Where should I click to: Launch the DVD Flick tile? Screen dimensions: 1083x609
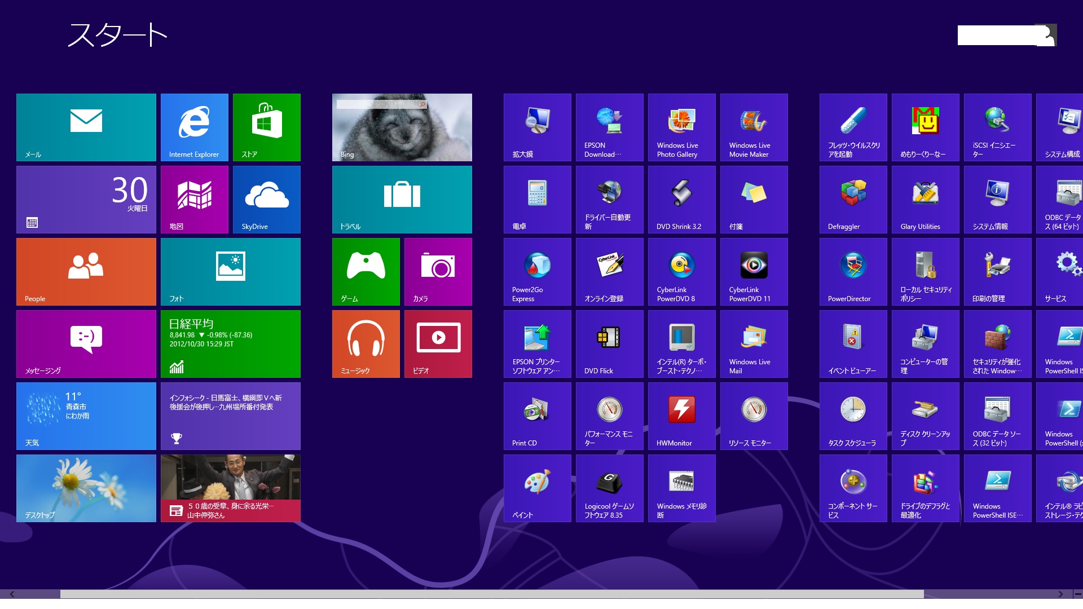[609, 343]
